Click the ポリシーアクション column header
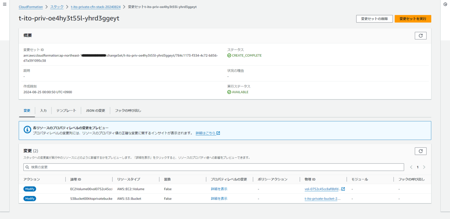The height and width of the screenshot is (219, 450). [x=273, y=179]
